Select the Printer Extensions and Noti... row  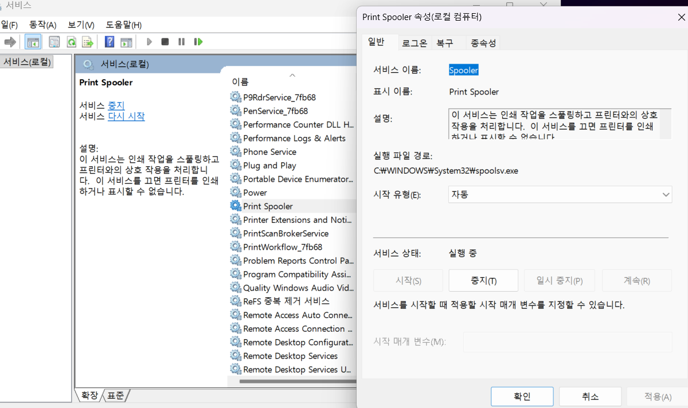click(x=293, y=220)
